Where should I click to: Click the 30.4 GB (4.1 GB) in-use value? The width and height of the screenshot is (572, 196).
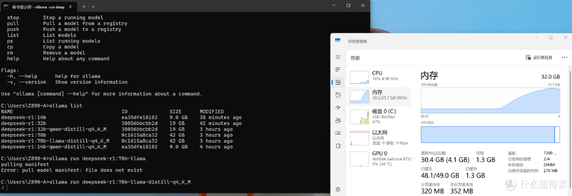click(445, 159)
